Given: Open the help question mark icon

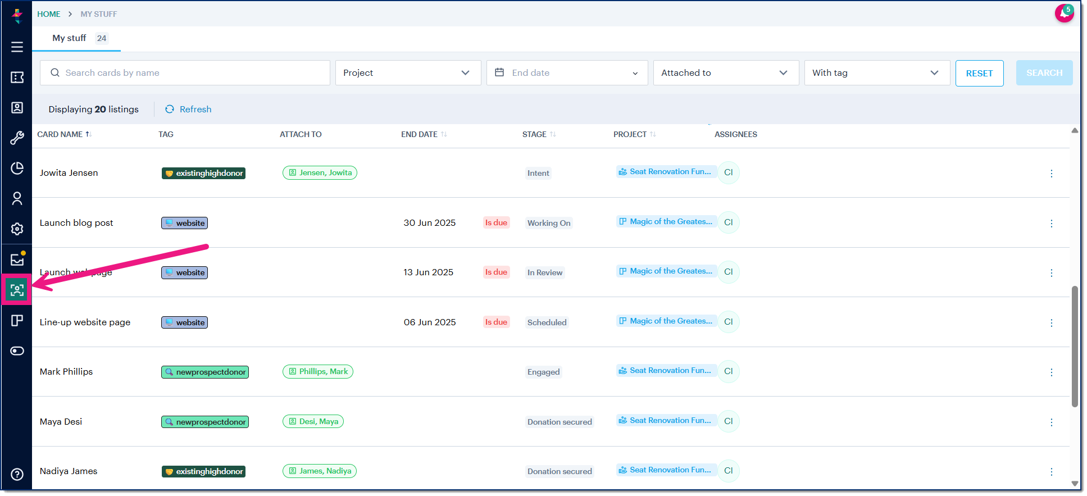Looking at the screenshot, I should click(17, 475).
